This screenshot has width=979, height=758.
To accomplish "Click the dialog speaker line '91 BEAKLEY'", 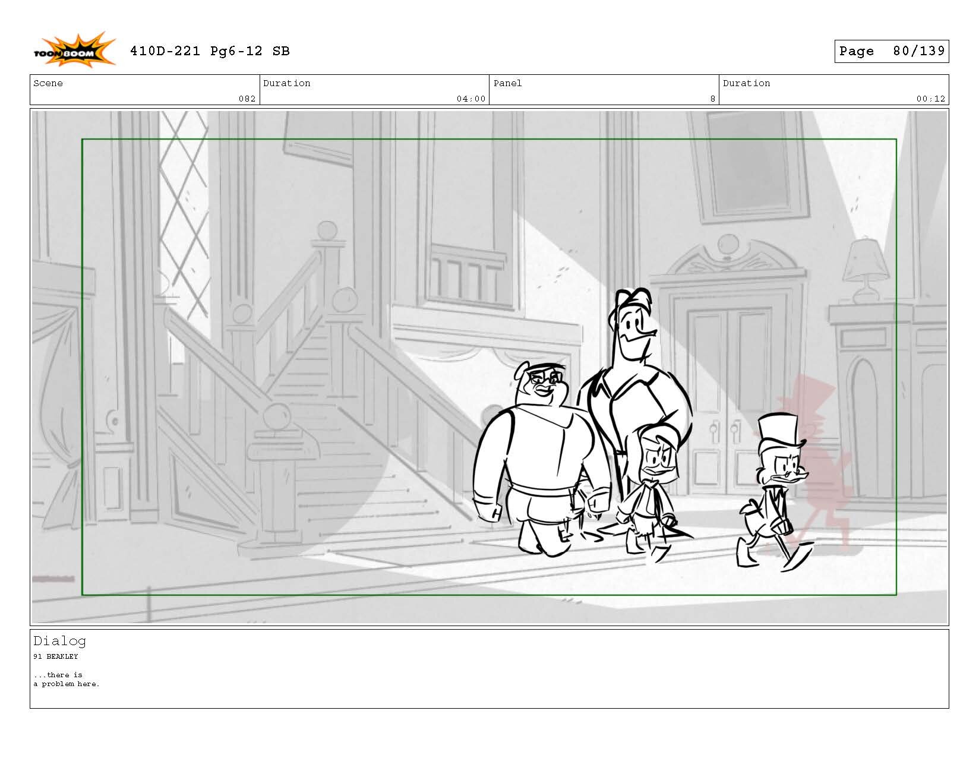I will point(56,656).
